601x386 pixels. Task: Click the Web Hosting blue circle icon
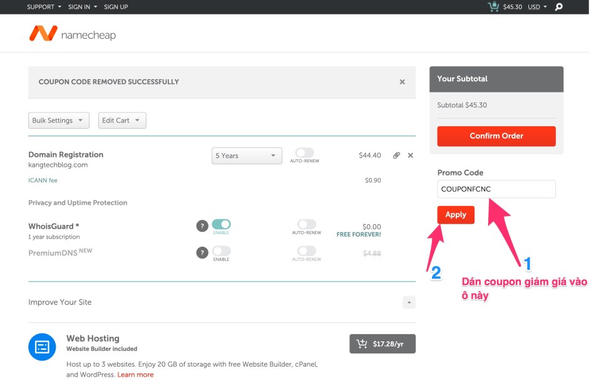coord(42,347)
